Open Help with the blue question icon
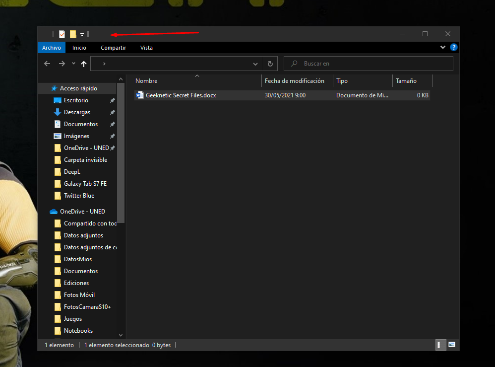Screen dimensions: 495x367 point(453,48)
